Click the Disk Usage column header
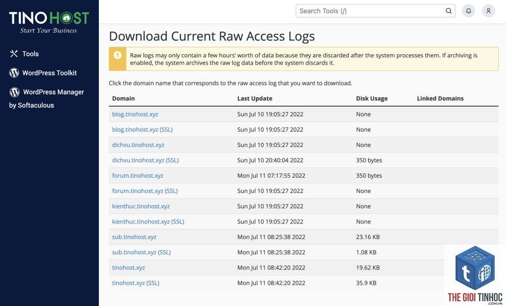Image resolution: width=506 pixels, height=306 pixels. tap(372, 99)
